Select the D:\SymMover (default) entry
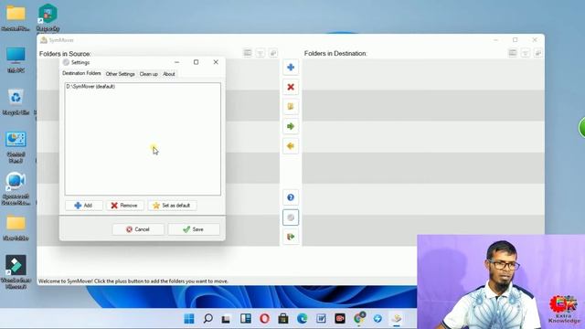585x329 pixels. [x=90, y=87]
